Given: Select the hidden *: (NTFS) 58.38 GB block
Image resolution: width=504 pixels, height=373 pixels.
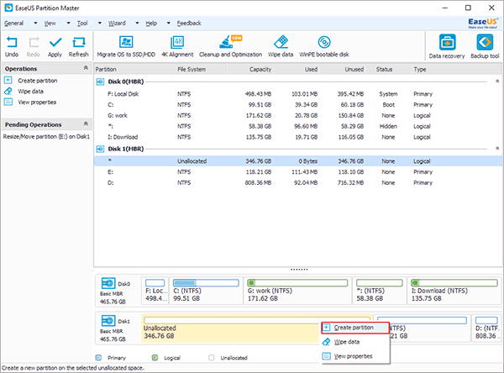Looking at the screenshot, I should (380, 291).
